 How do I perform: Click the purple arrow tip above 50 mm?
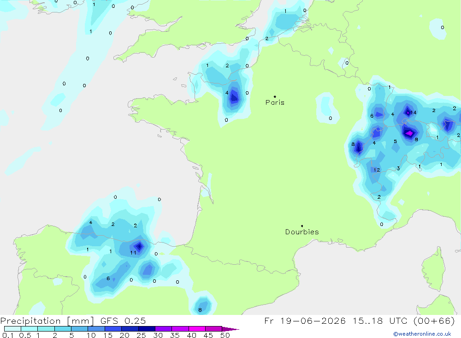click(230, 329)
